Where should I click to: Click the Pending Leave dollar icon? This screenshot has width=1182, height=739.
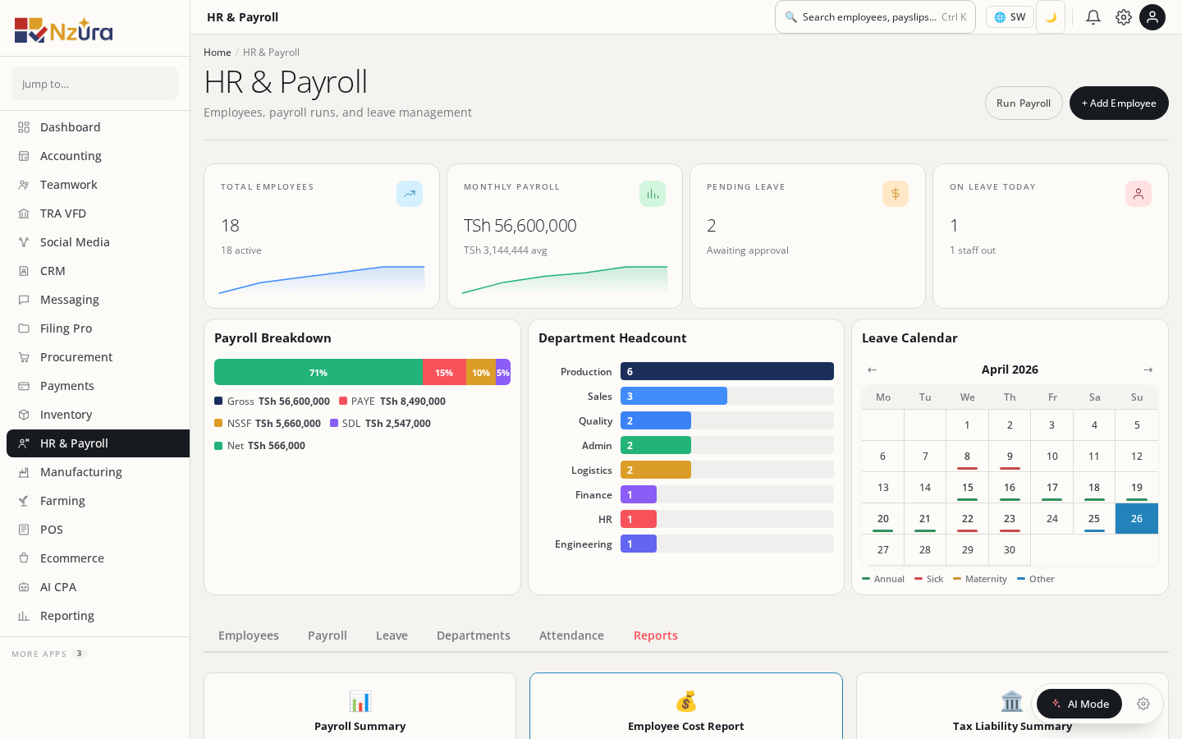896,194
